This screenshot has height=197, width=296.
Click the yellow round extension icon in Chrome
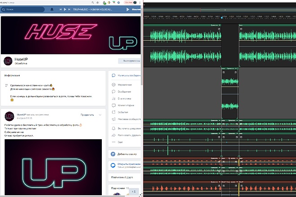click(109, 2)
